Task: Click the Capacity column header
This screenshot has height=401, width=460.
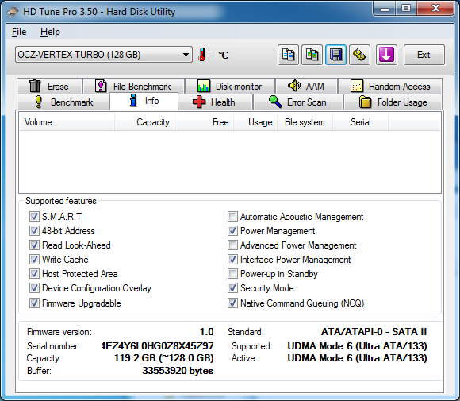Action: click(144, 122)
